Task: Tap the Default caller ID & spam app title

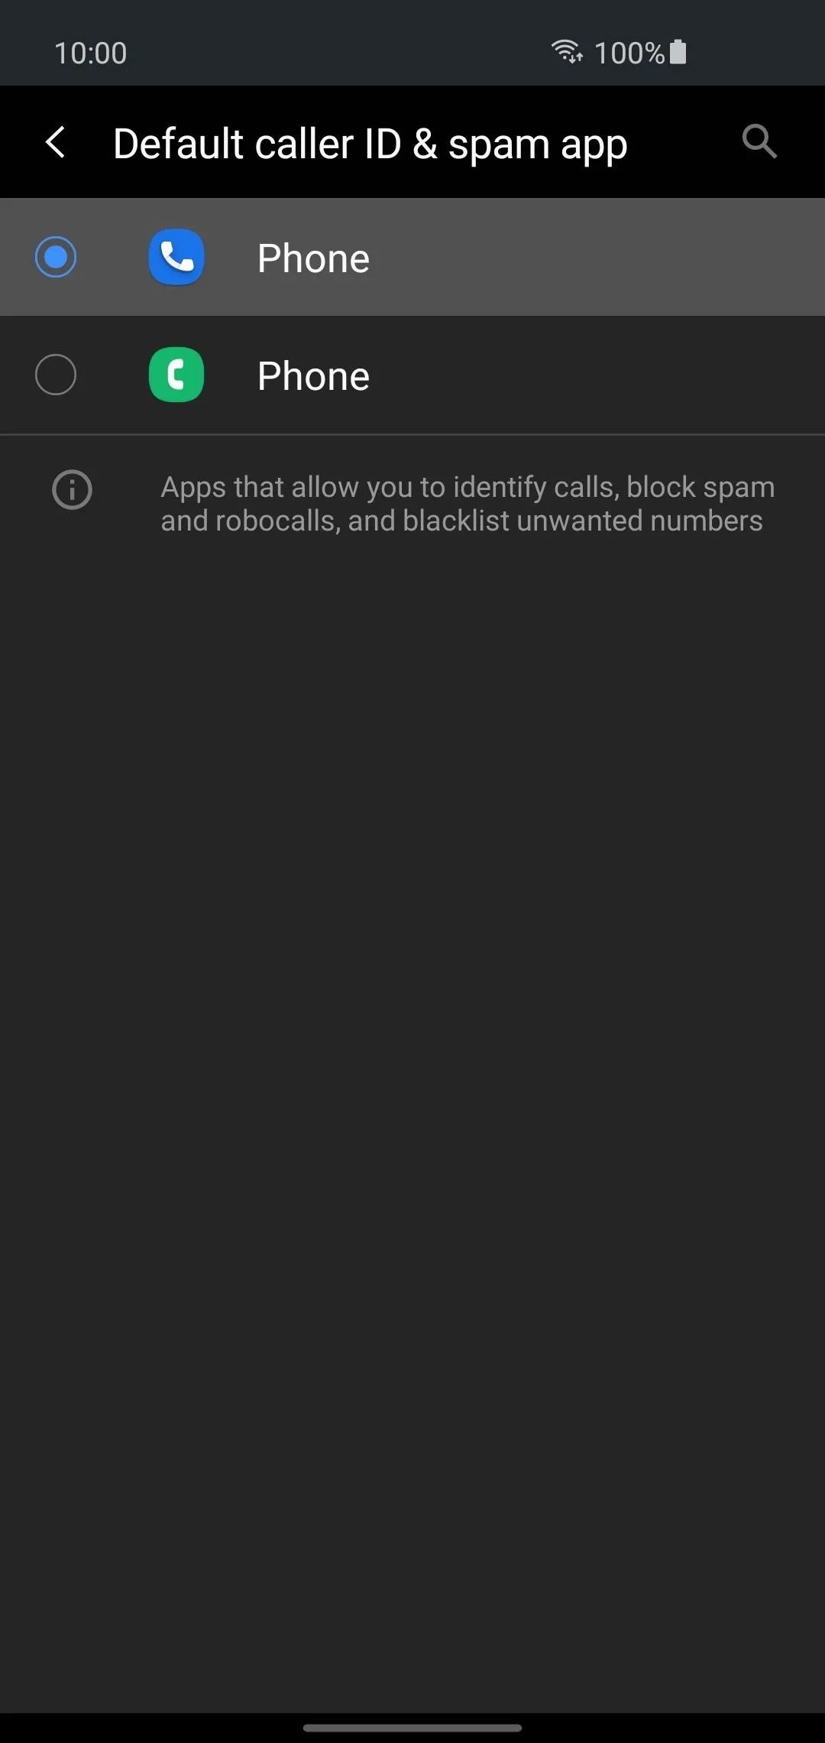Action: 370,144
